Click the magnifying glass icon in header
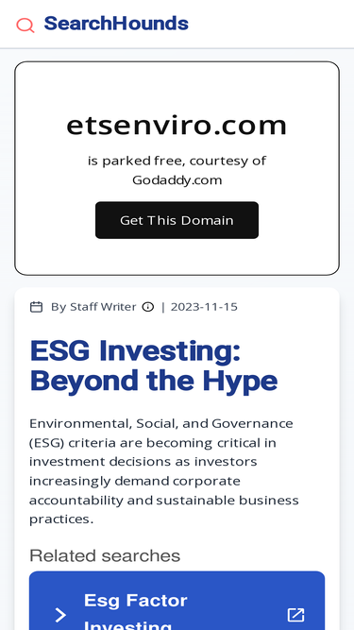This screenshot has width=354, height=630. (x=25, y=26)
